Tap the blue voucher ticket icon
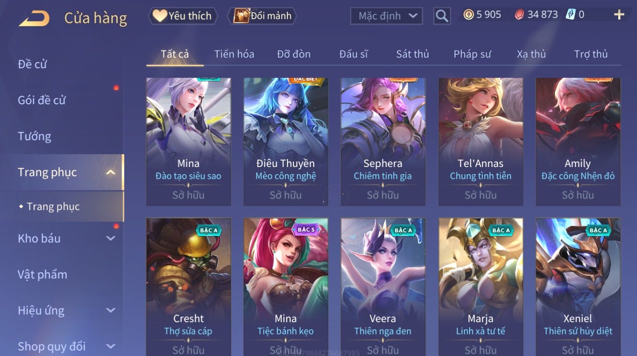Viewport: 637px width, 356px height. point(570,15)
